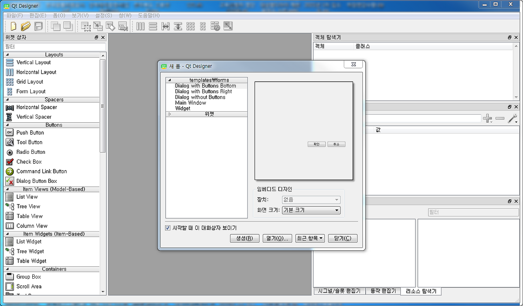This screenshot has width=523, height=306.
Task: Adjust the widget size with toolbar icon
Action: click(228, 26)
